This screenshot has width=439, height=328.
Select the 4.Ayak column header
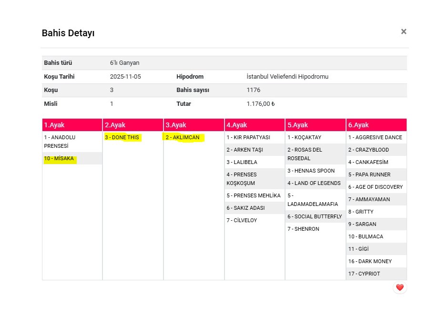[x=255, y=125]
